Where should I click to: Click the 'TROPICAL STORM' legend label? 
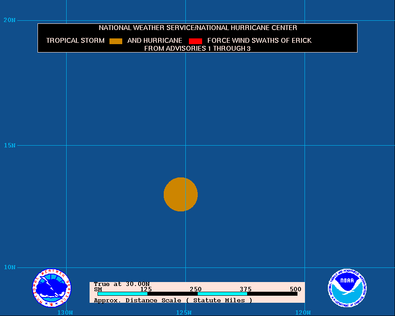75,41
